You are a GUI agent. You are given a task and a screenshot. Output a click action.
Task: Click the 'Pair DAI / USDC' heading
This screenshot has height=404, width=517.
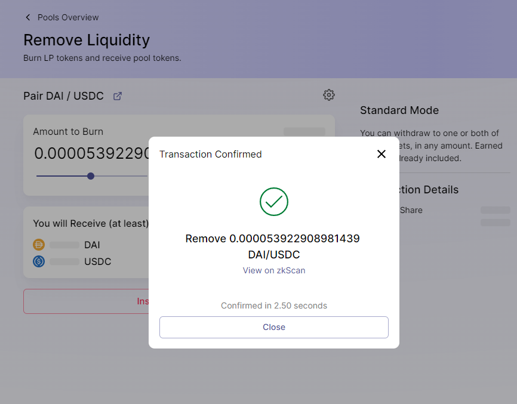click(63, 96)
